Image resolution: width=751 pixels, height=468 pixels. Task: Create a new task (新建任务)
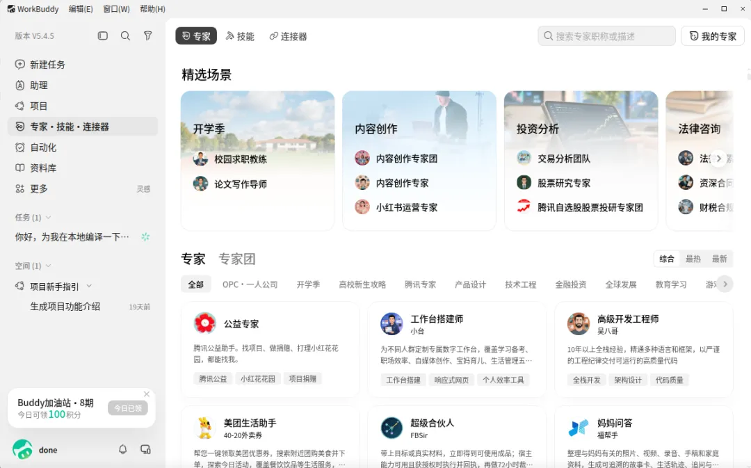(82, 65)
